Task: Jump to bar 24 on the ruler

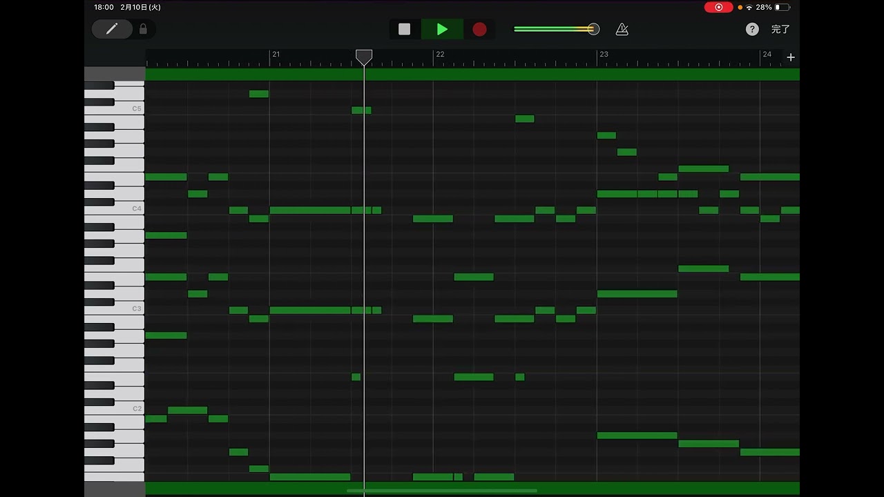Action: (767, 54)
